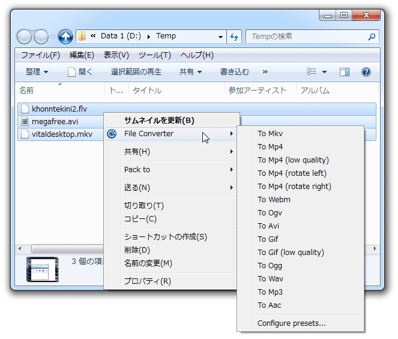The height and width of the screenshot is (339, 398).
Task: Choose To Mp4 (rotate left) preset
Action: point(300,173)
